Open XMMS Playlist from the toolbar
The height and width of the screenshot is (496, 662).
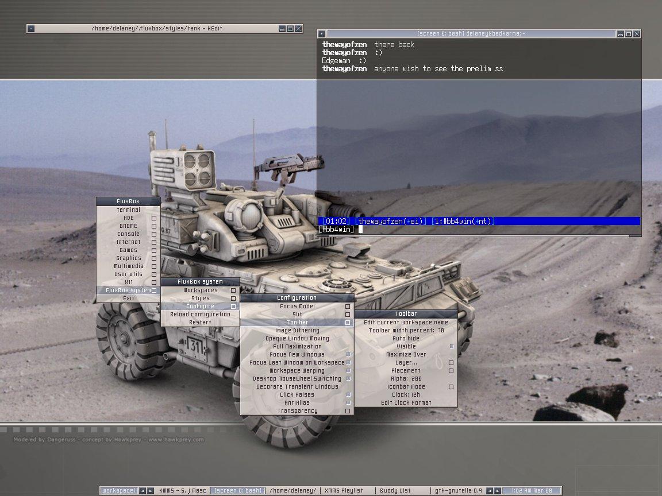[348, 491]
